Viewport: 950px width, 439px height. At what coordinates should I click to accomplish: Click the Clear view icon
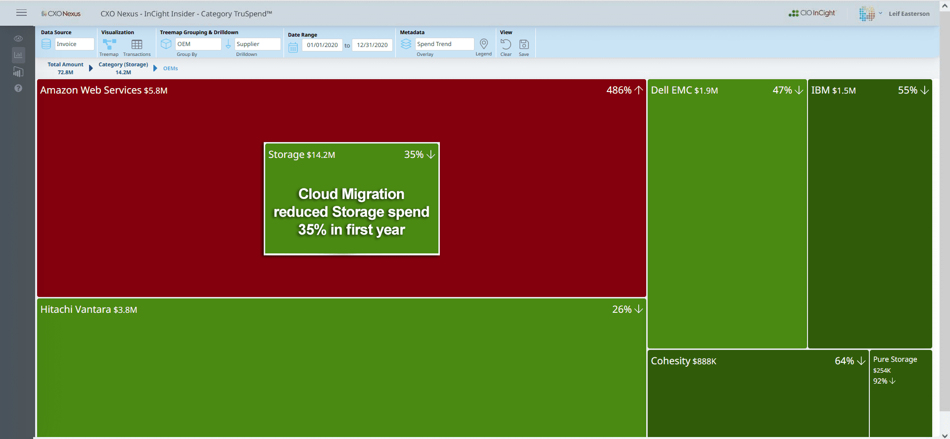point(506,45)
